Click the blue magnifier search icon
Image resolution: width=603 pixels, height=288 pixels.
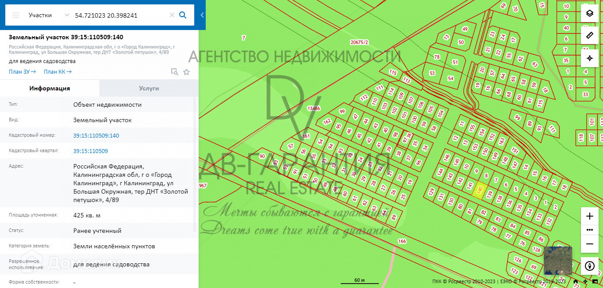tap(183, 15)
